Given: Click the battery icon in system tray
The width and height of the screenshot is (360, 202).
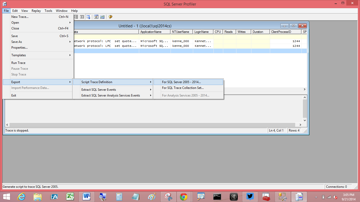Looking at the screenshot, I should [323, 197].
